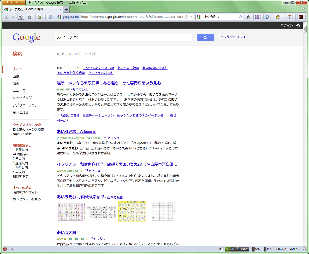The width and height of the screenshot is (309, 254).
Task: Click the green memory usage meter
Action: coord(237,249)
